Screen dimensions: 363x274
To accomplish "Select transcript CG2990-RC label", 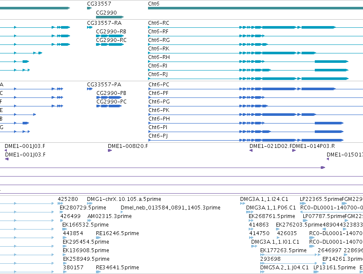I will (x=111, y=40).
